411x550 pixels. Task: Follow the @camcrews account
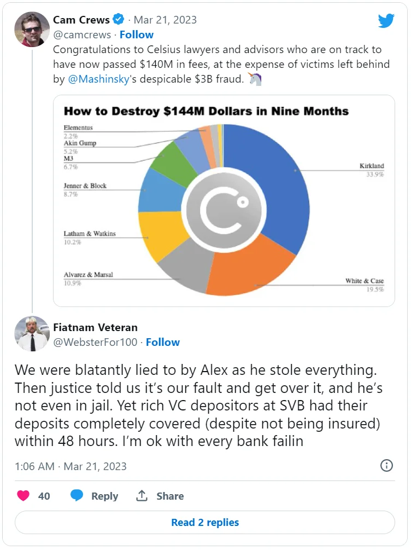point(137,34)
